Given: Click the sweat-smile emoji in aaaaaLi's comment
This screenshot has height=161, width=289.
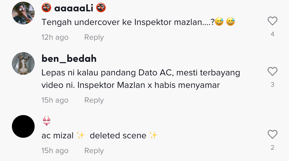Looking at the screenshot, I should (x=219, y=22).
